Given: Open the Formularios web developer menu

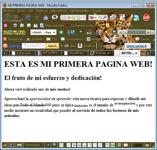Looking at the screenshot, I should pos(73,39).
